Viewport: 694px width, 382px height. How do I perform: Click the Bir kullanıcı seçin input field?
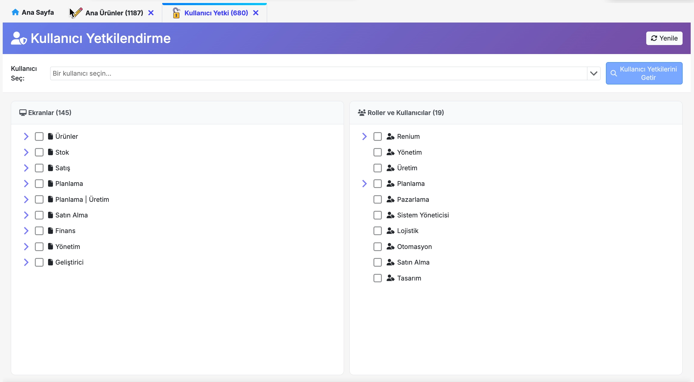click(x=318, y=74)
